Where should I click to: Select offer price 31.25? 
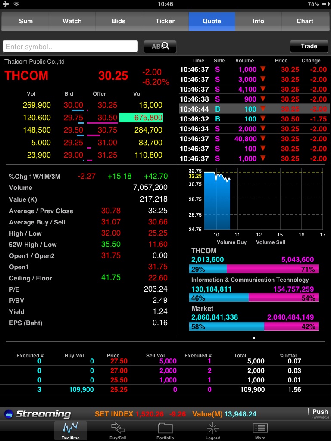pyautogui.click(x=107, y=155)
